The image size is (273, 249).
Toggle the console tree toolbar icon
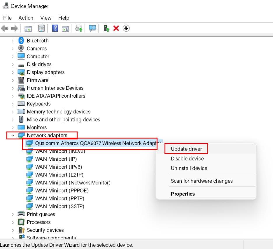pyautogui.click(x=28, y=28)
